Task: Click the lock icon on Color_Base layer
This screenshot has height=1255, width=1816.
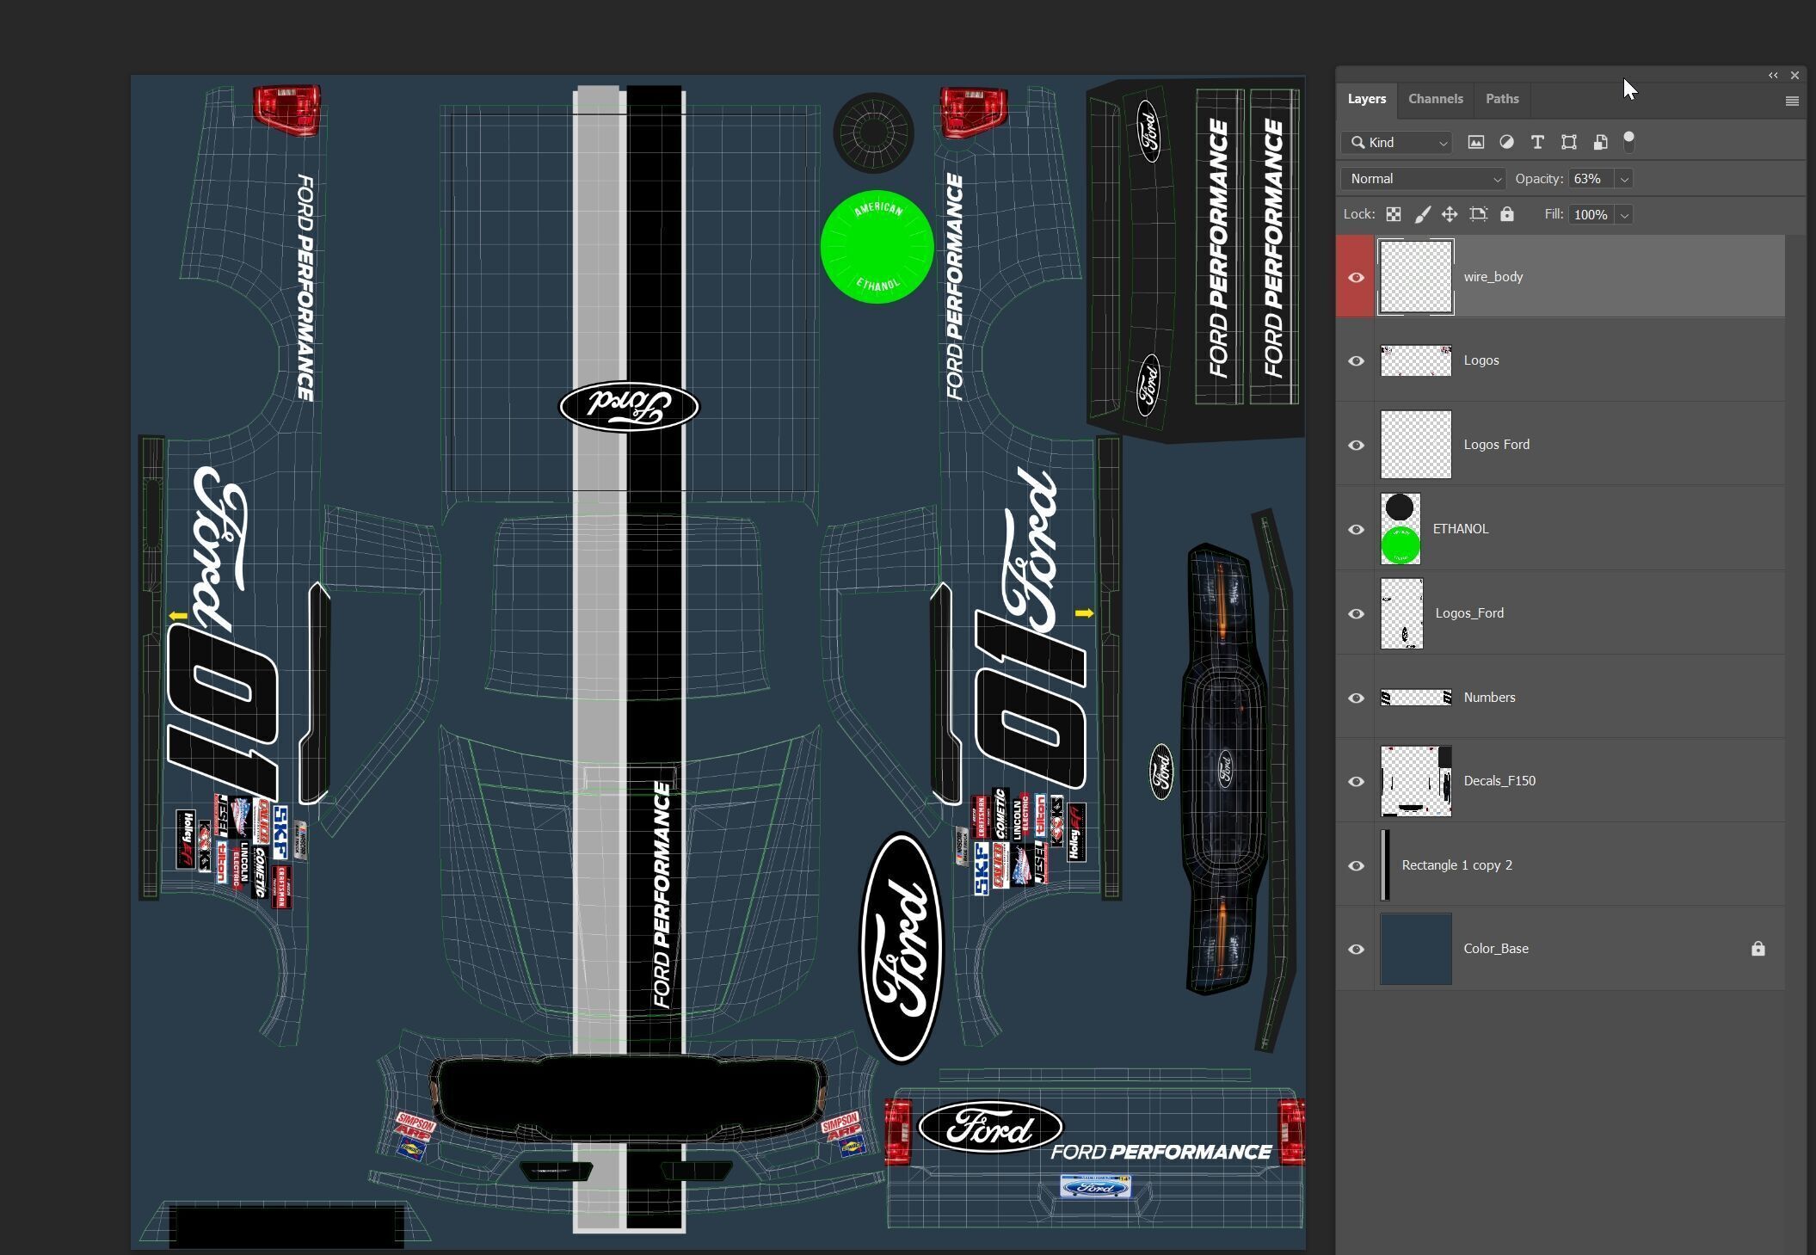Action: click(x=1758, y=949)
